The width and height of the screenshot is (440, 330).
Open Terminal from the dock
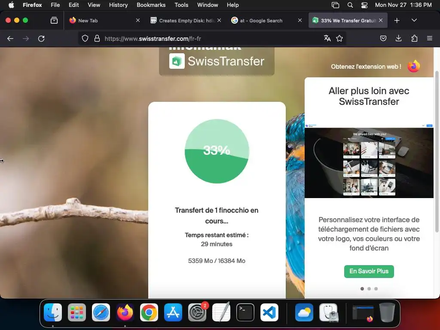tap(245, 312)
